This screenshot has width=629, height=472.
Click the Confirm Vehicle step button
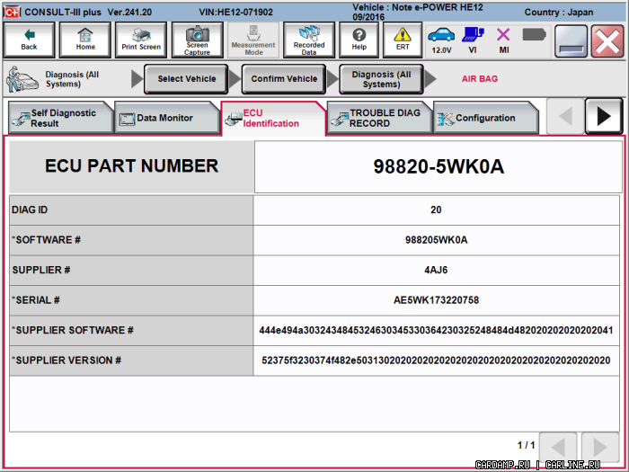tap(284, 79)
